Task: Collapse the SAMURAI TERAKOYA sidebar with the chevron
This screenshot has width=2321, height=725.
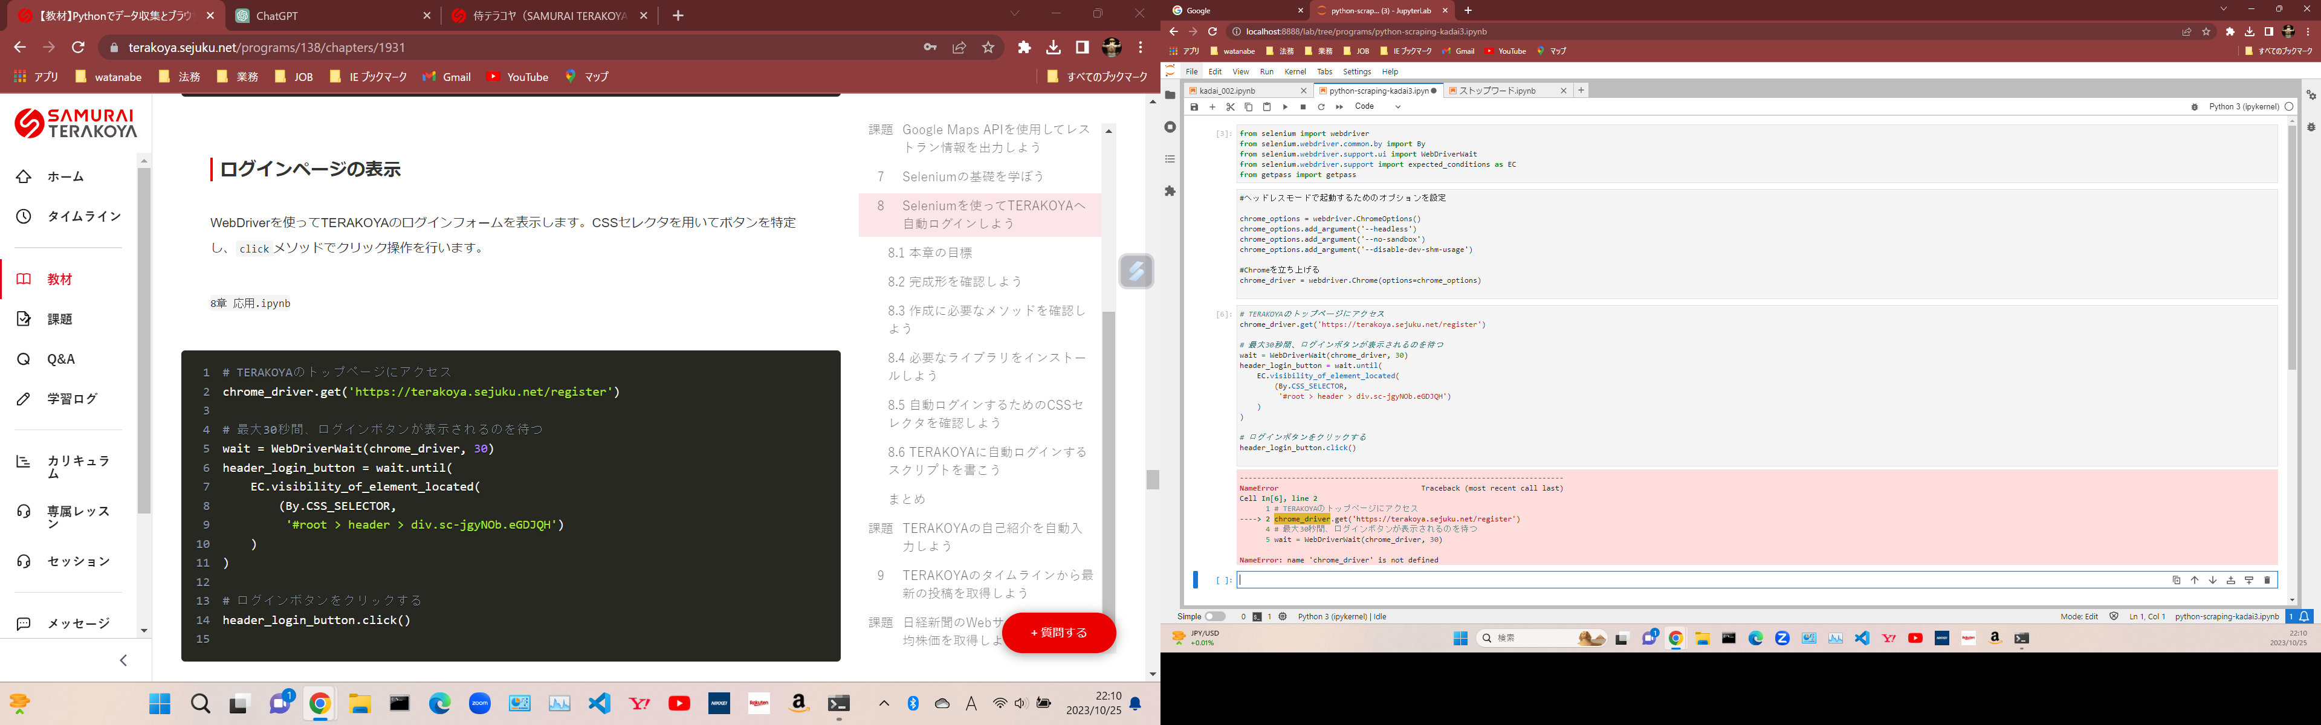Action: tap(123, 660)
